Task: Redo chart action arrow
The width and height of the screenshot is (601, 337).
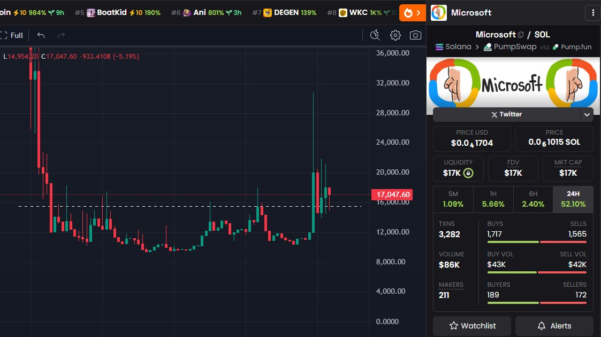Action: [x=61, y=35]
